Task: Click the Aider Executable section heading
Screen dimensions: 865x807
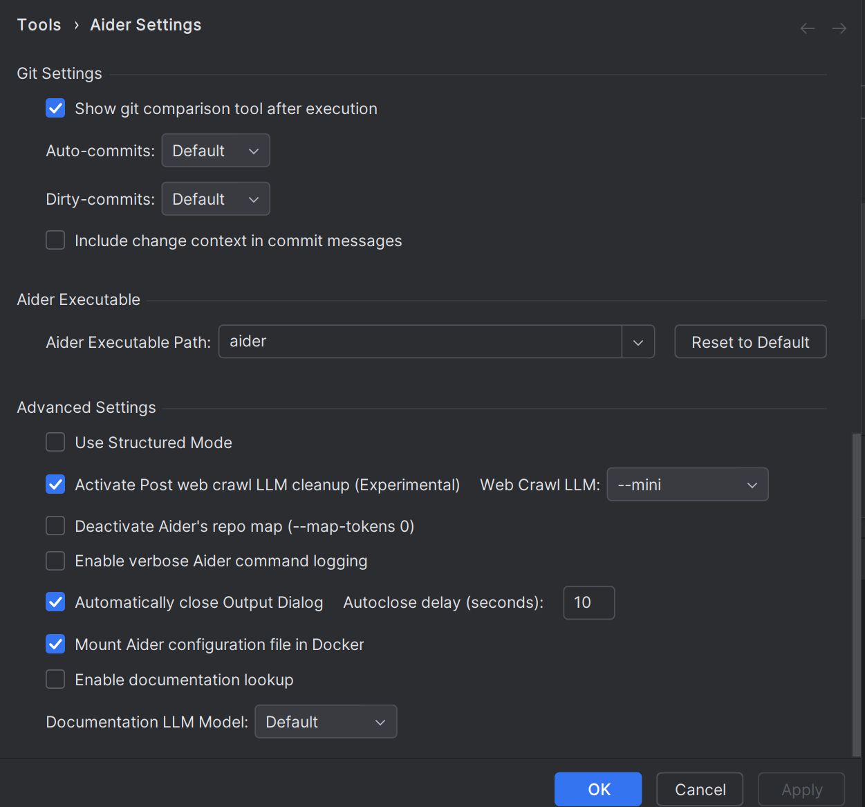Action: coord(78,299)
